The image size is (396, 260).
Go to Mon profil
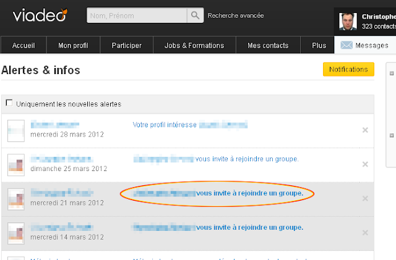click(73, 46)
